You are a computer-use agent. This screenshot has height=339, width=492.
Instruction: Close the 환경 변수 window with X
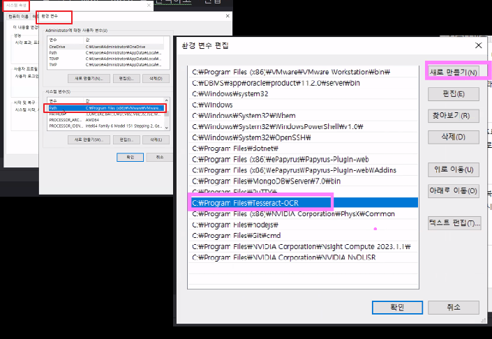pyautogui.click(x=228, y=16)
